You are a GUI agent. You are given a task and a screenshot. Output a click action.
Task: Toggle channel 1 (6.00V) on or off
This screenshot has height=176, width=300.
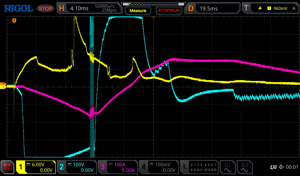(36, 167)
